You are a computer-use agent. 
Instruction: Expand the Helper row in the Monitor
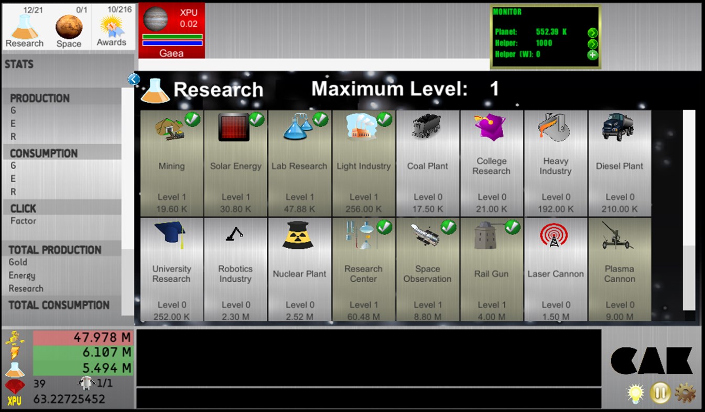pyautogui.click(x=593, y=44)
